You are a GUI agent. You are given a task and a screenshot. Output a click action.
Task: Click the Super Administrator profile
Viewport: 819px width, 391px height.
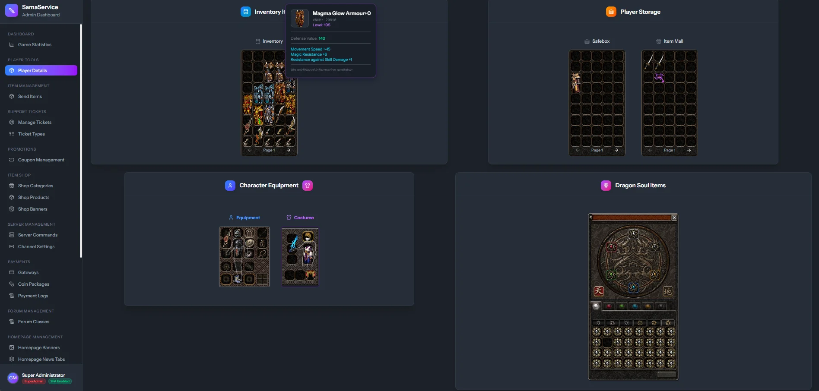tap(41, 378)
